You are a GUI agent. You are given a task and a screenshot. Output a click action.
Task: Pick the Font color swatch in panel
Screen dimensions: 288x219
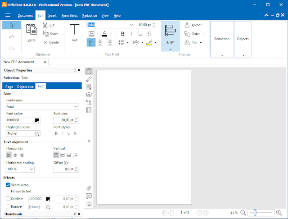point(37,120)
